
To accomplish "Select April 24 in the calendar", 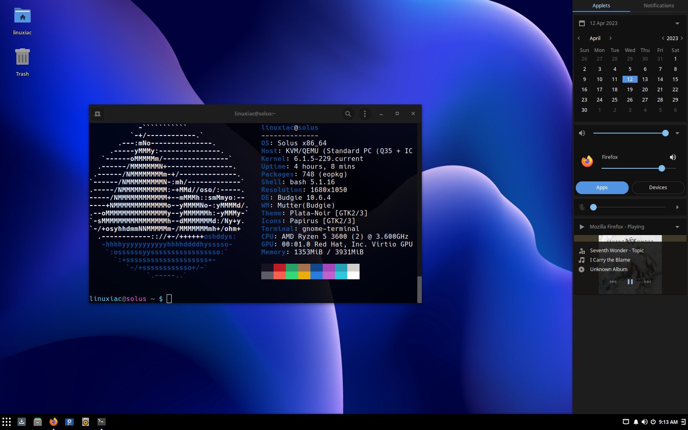I will point(600,100).
